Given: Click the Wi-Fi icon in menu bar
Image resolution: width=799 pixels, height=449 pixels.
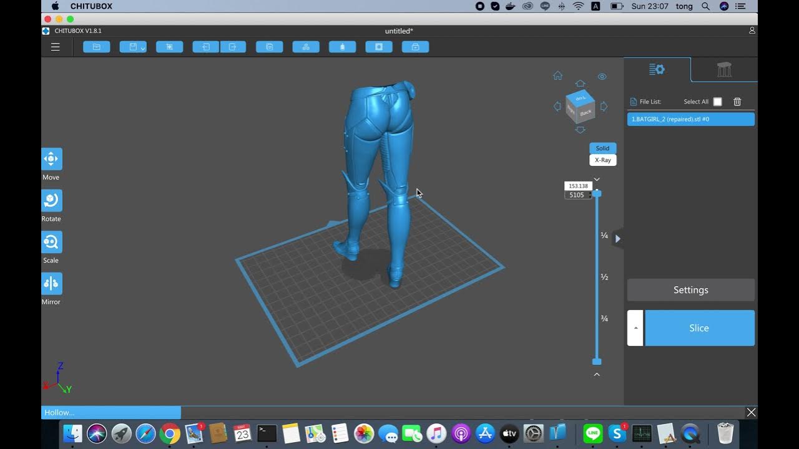Looking at the screenshot, I should [578, 6].
